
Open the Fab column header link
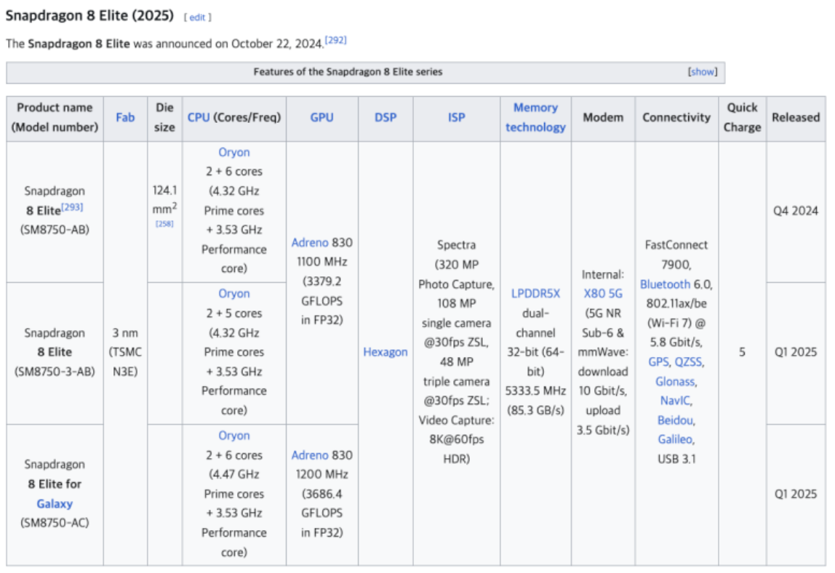tap(125, 117)
